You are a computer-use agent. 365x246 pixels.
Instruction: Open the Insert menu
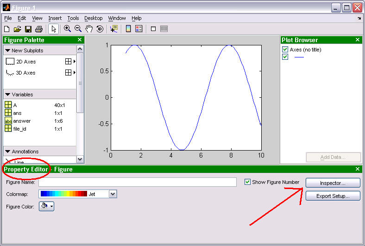pyautogui.click(x=55, y=18)
